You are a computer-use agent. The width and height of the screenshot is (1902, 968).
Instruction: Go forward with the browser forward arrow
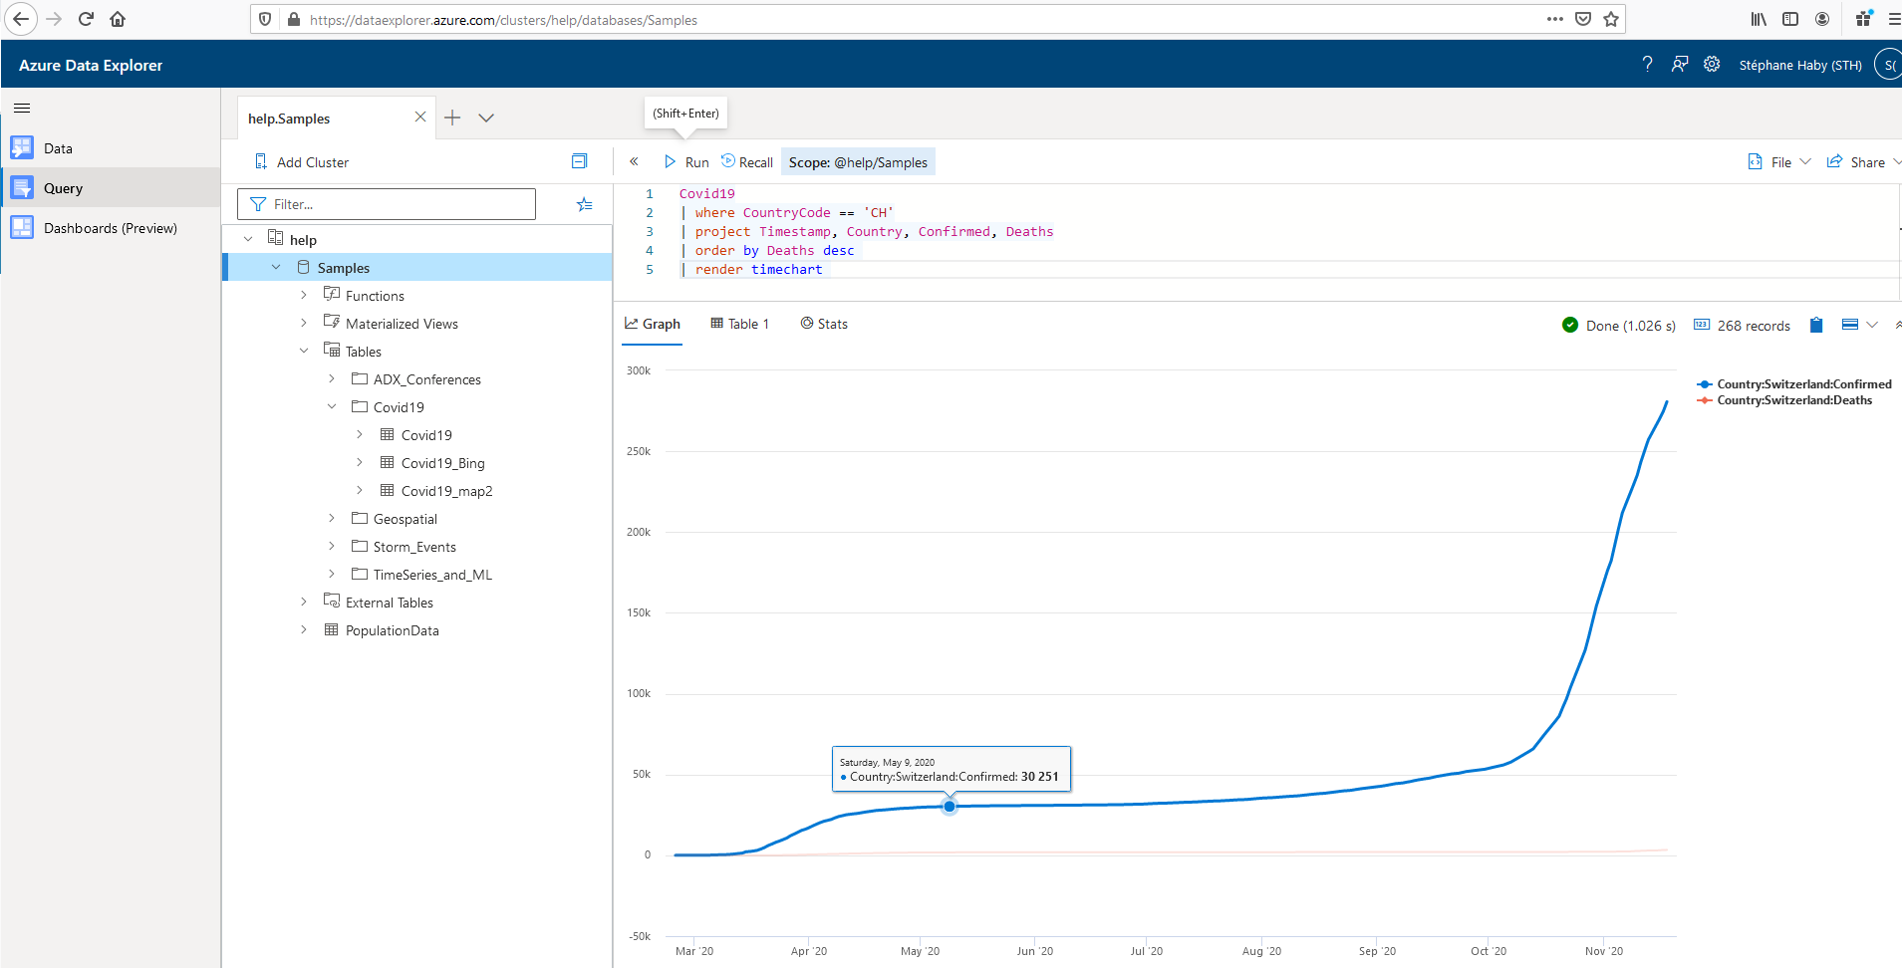(54, 19)
